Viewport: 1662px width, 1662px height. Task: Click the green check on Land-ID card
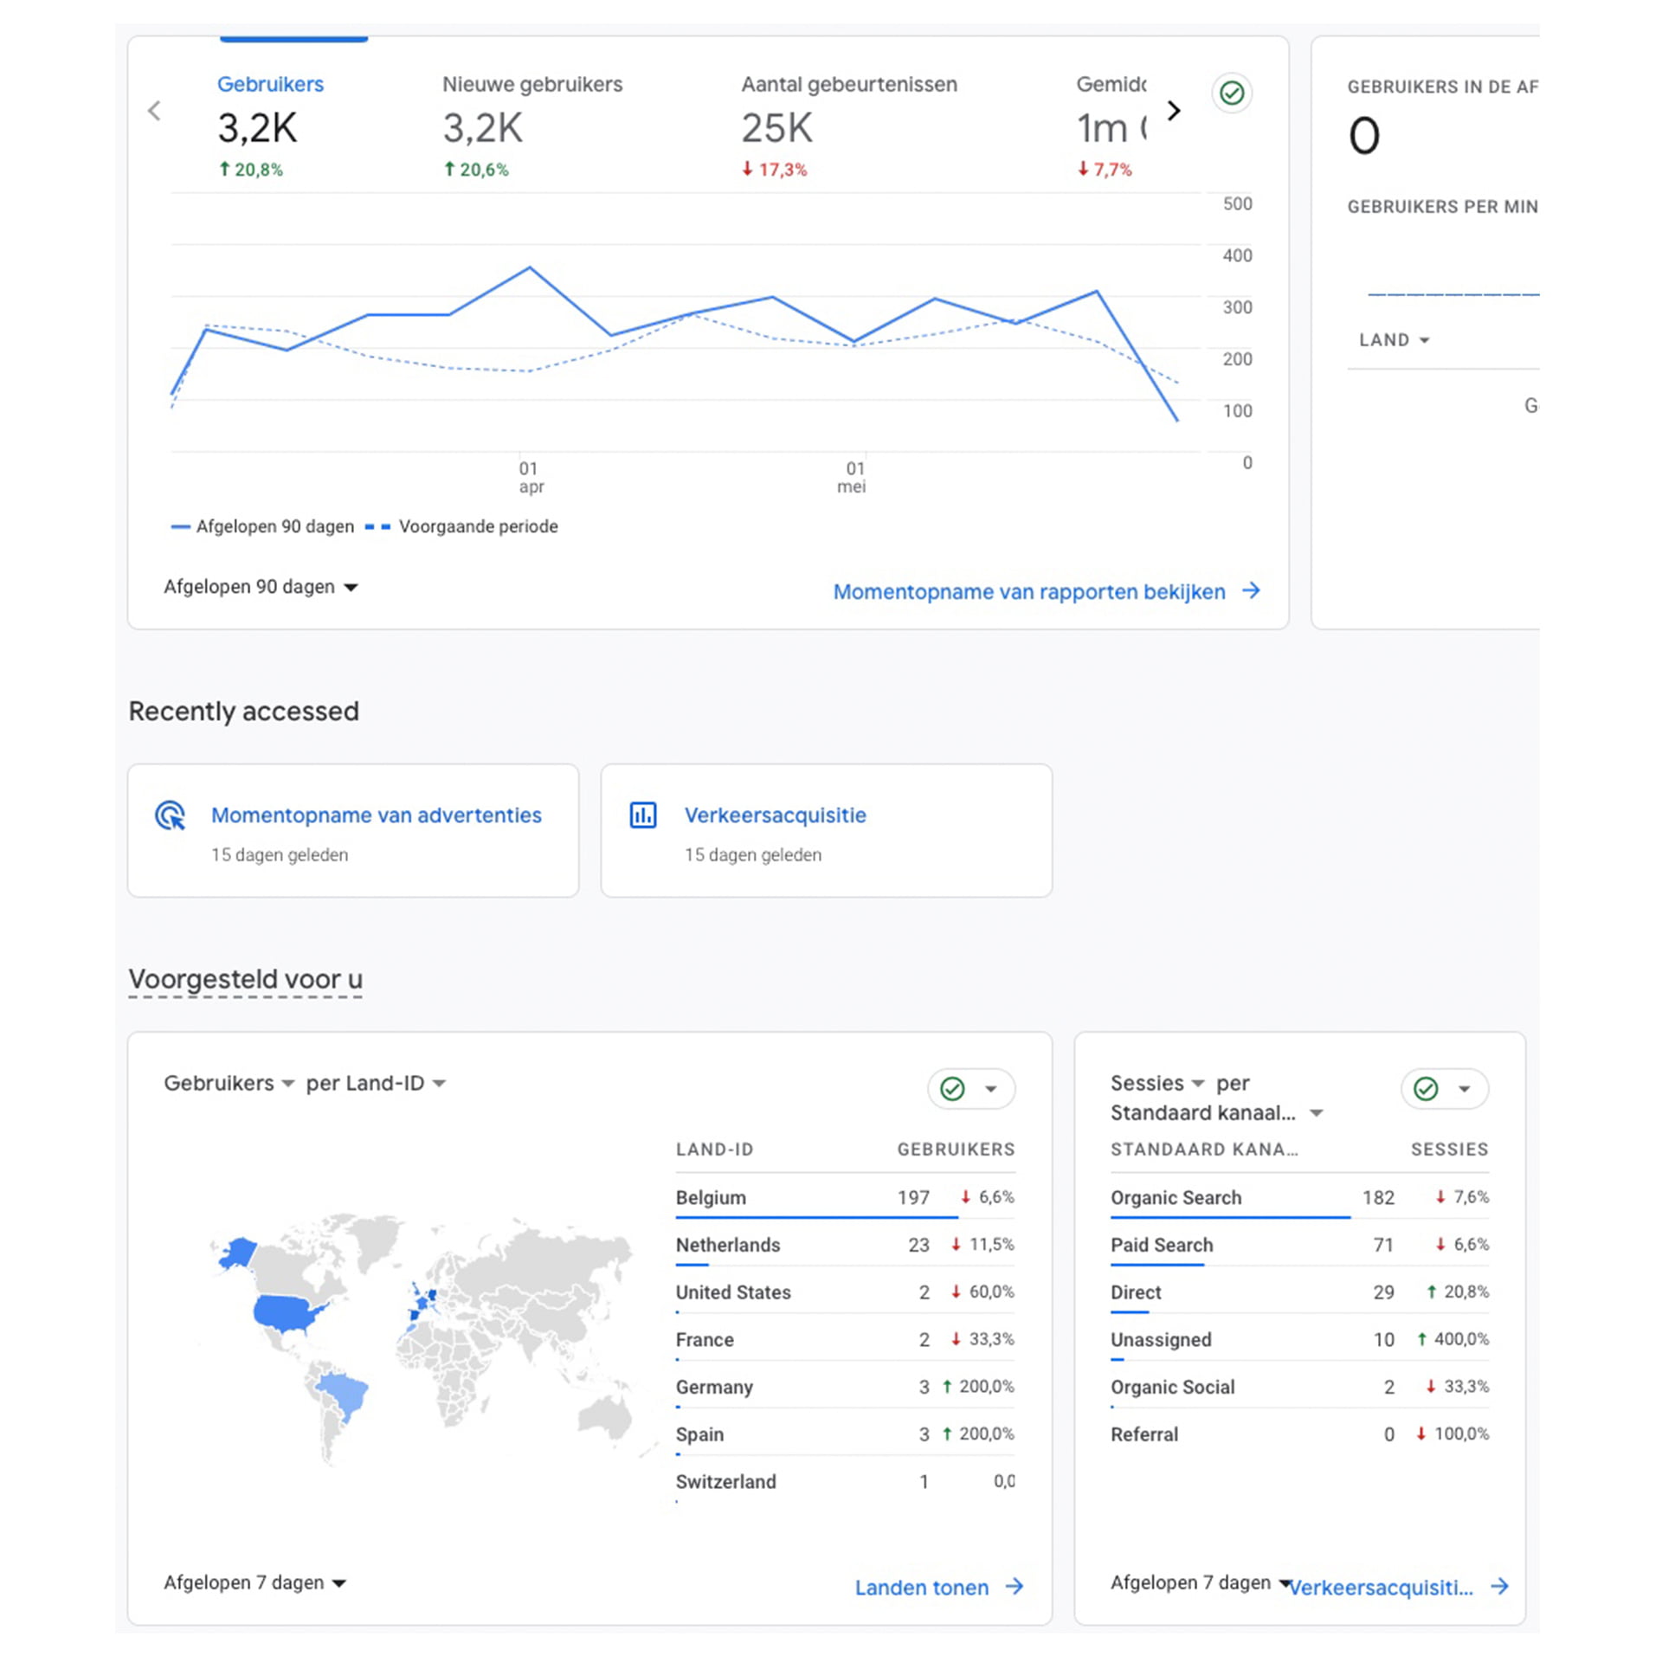(x=952, y=1088)
